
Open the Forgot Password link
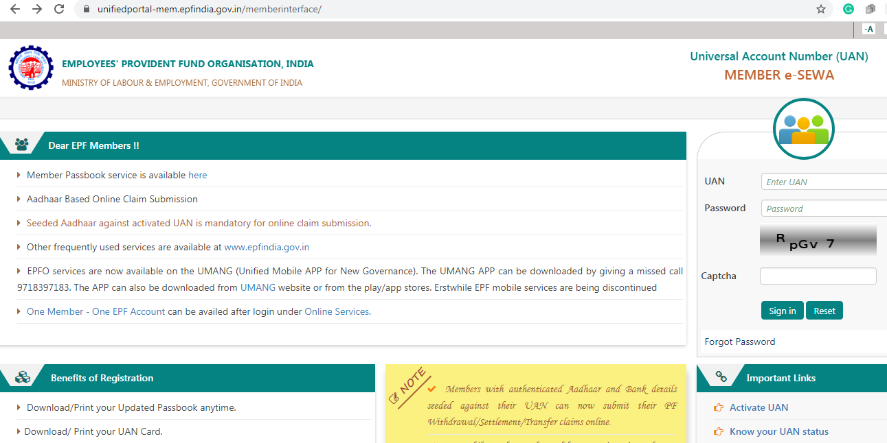click(739, 342)
